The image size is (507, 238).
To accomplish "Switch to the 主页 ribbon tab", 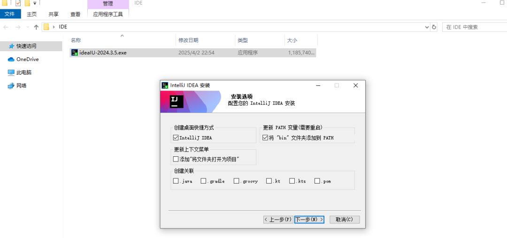I will tap(32, 14).
